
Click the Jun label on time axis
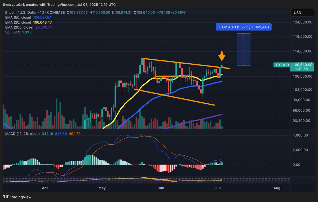(x=161, y=188)
